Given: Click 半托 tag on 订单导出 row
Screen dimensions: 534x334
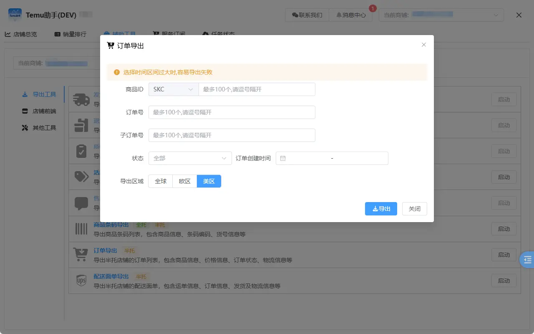Looking at the screenshot, I should coord(129,251).
